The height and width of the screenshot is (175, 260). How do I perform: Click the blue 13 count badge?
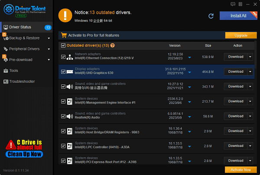pos(48,27)
